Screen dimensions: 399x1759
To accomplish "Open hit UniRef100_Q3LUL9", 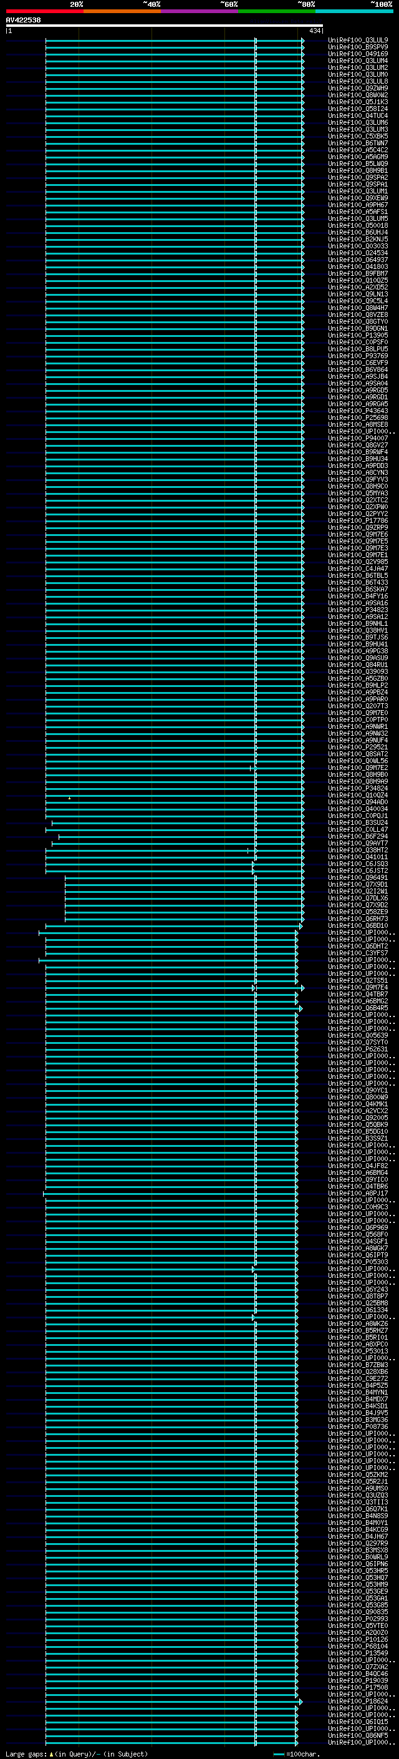I will click(358, 41).
